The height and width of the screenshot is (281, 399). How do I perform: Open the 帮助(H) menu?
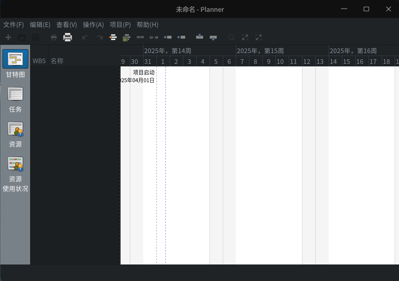[147, 25]
